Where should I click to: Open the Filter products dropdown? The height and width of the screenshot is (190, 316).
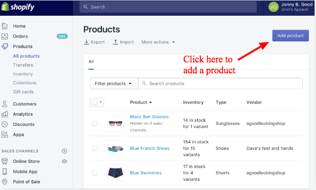click(x=114, y=83)
